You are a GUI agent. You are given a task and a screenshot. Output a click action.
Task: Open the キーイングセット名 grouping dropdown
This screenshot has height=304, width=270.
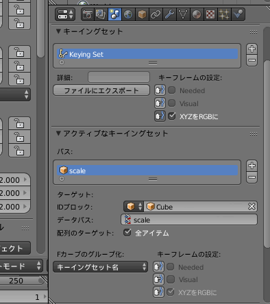(x=101, y=267)
